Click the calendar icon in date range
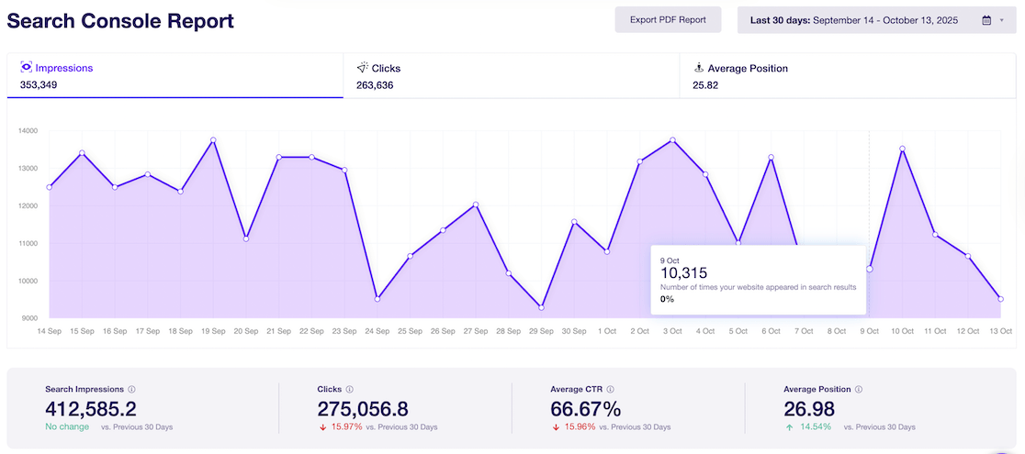 point(986,20)
